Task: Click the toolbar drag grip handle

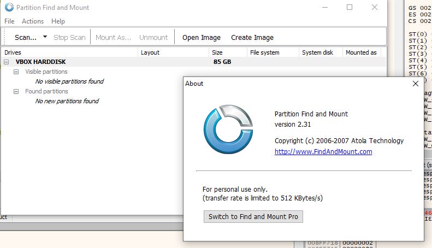Action: 5,37
